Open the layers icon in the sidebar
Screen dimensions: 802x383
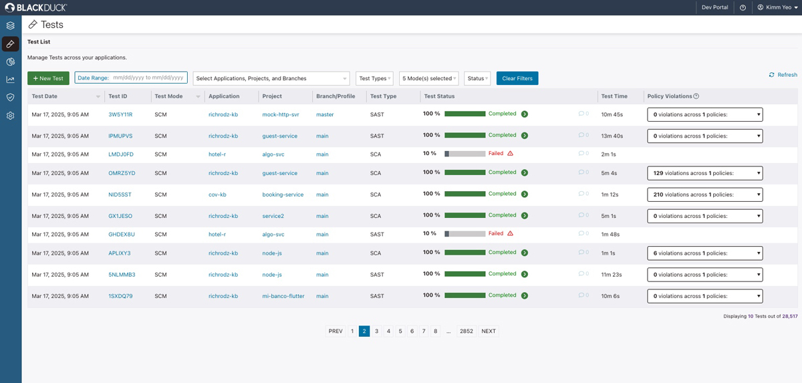click(11, 25)
